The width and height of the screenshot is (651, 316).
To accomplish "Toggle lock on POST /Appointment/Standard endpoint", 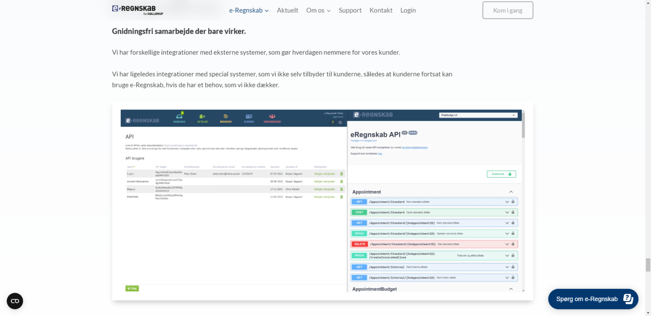I will (x=513, y=212).
